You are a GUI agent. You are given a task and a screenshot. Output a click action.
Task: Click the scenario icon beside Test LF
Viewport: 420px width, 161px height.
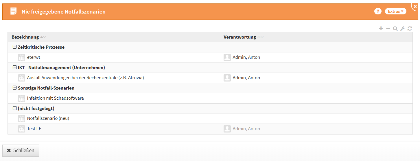pos(21,129)
